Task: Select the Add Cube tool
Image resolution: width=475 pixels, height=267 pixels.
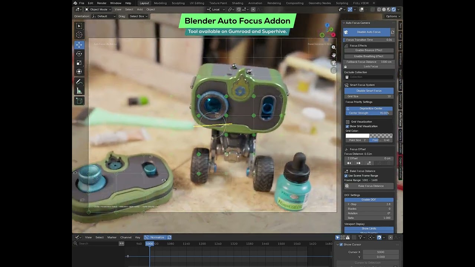Action: coord(79,100)
